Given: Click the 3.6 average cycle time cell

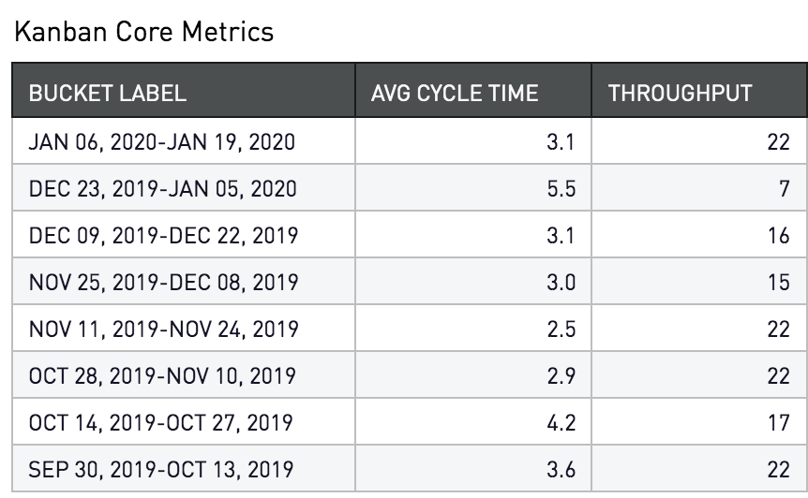Looking at the screenshot, I should click(x=561, y=470).
